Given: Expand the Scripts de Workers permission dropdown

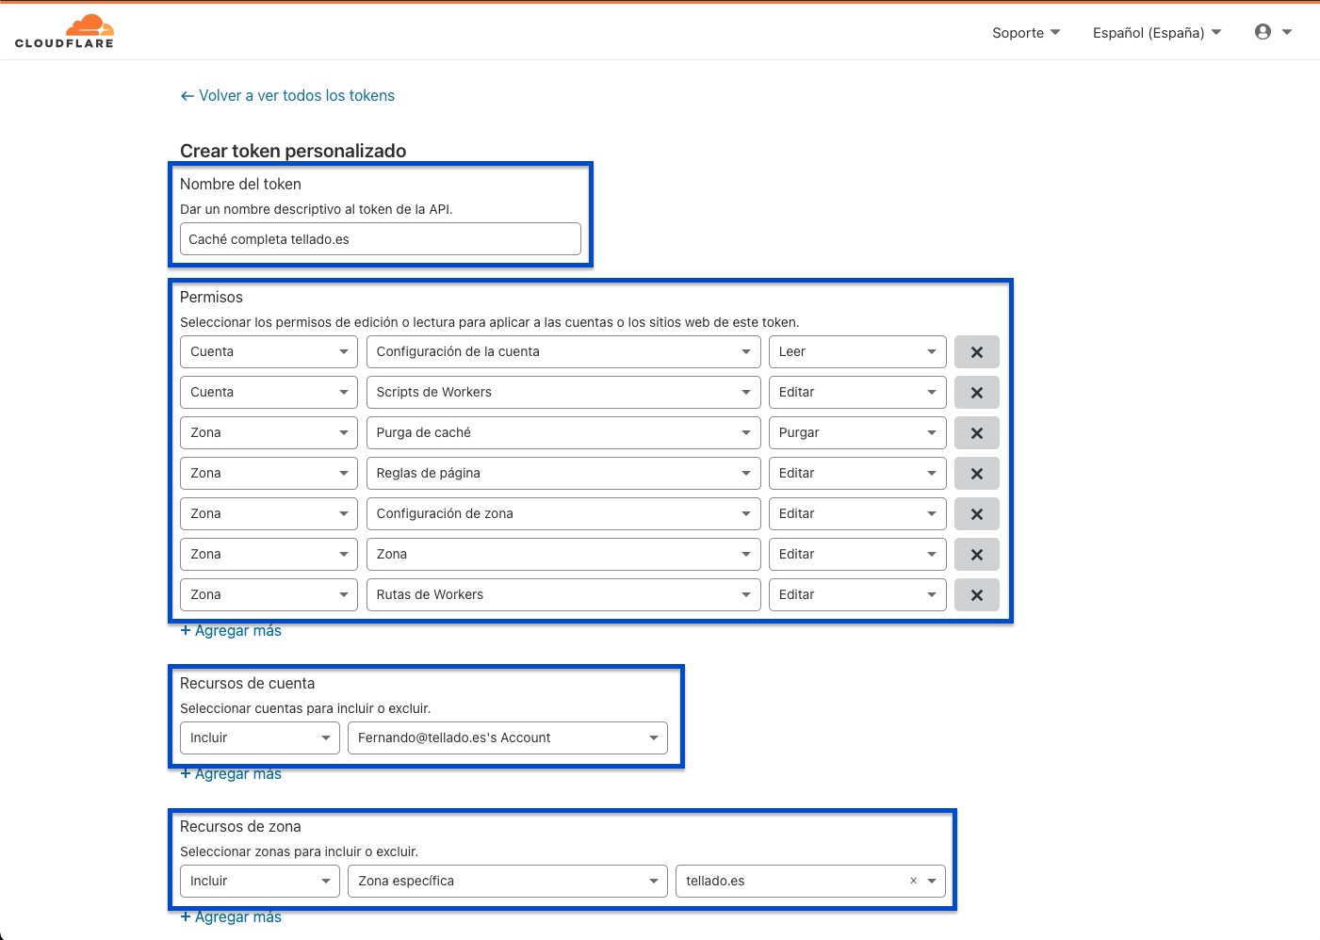Looking at the screenshot, I should tap(562, 393).
